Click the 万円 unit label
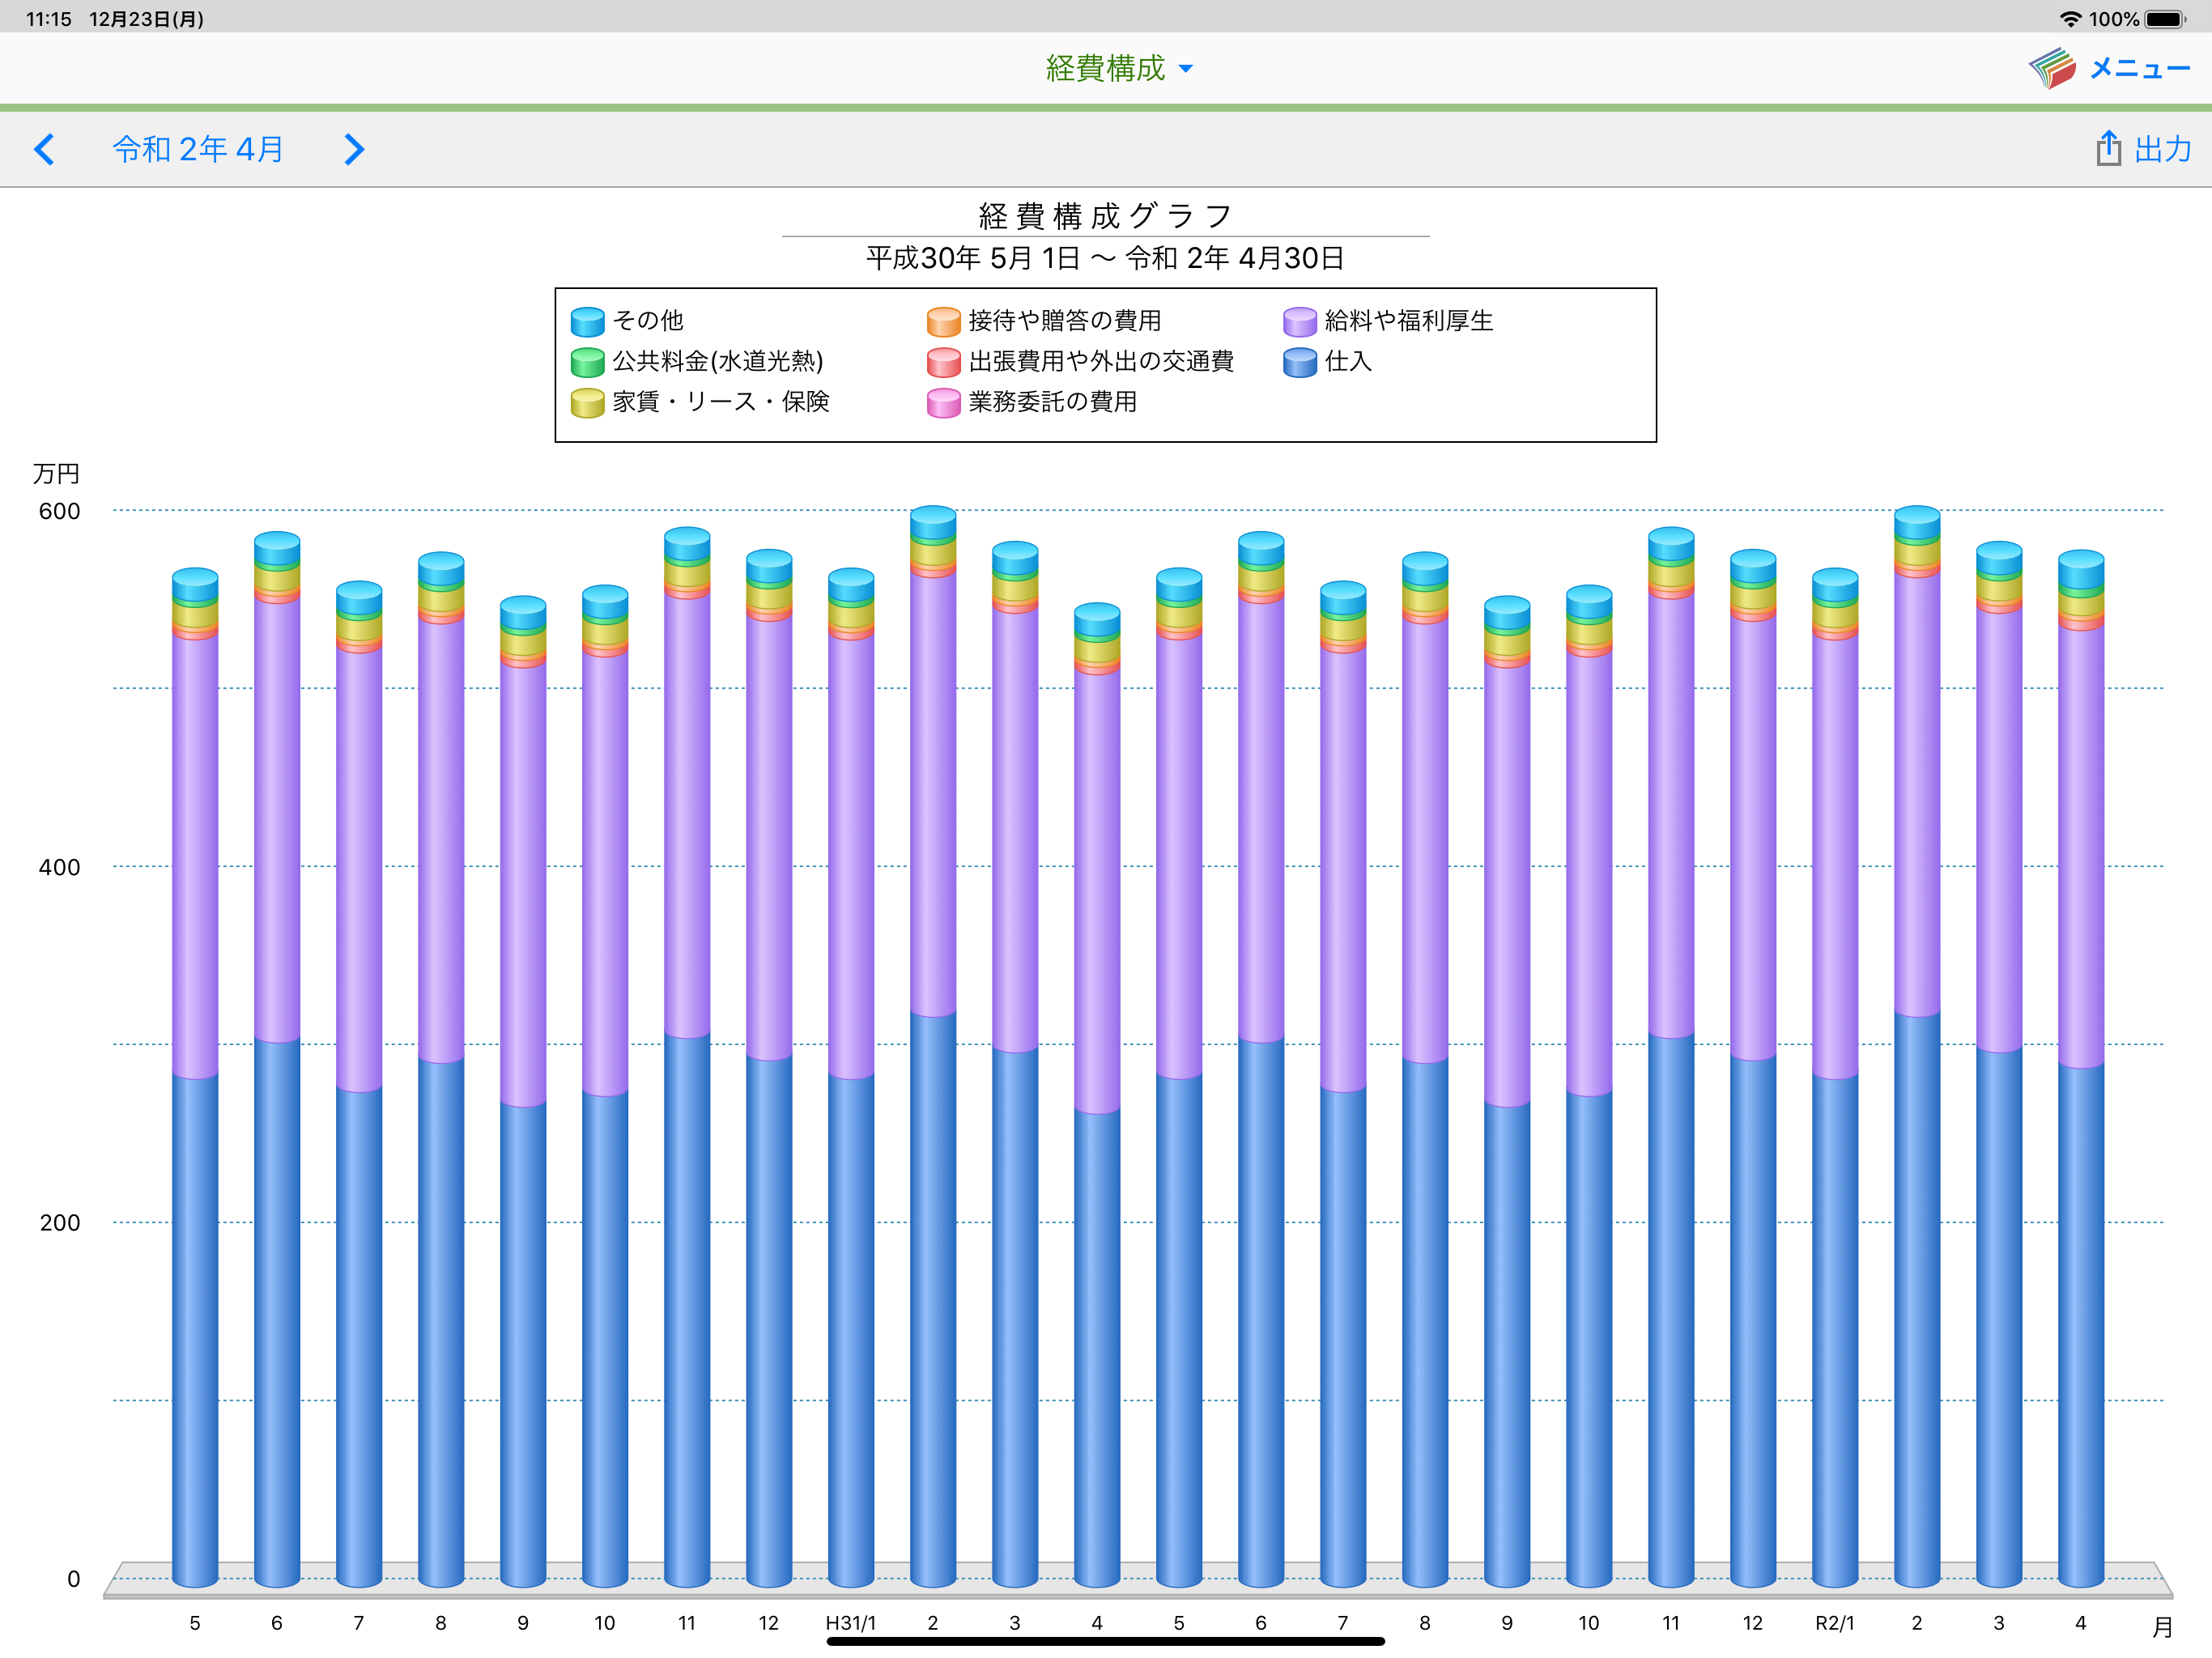This screenshot has height=1658, width=2212. tap(56, 473)
